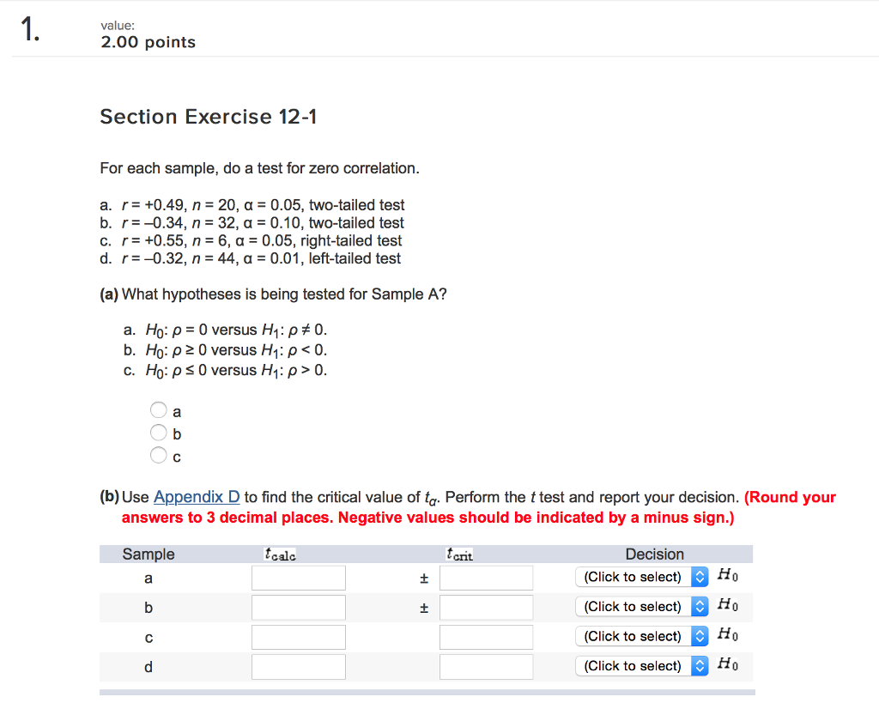879x721 pixels.
Task: Select radio button option a
Action: pyautogui.click(x=159, y=410)
